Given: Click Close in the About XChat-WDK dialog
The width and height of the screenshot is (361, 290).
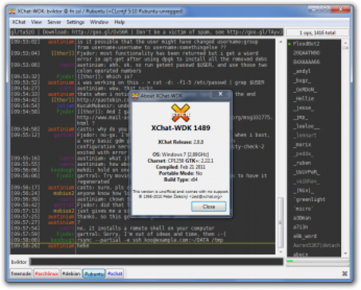Looking at the screenshot, I should [x=209, y=206].
